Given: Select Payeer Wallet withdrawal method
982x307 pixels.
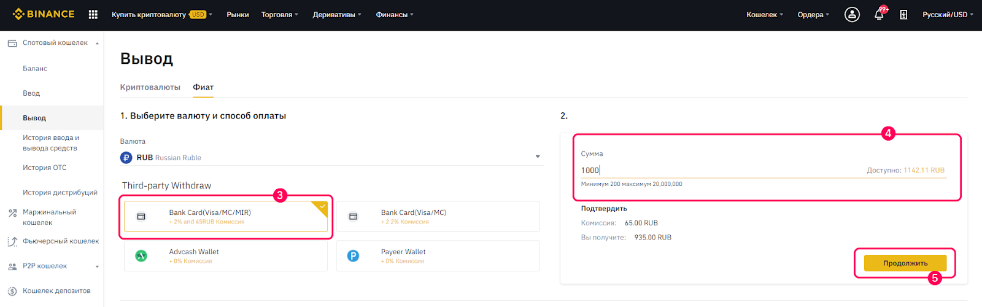Looking at the screenshot, I should coord(438,256).
